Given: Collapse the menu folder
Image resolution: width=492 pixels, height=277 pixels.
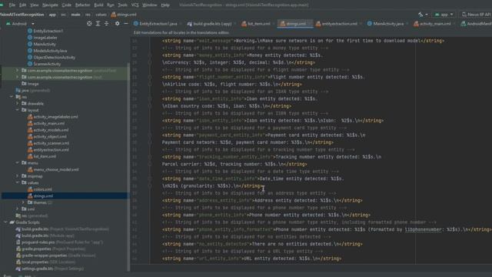Looking at the screenshot, I should (18, 162).
